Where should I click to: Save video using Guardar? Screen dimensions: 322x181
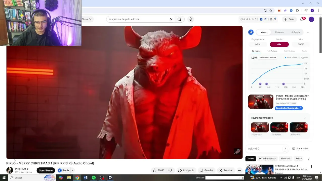pos(206,170)
